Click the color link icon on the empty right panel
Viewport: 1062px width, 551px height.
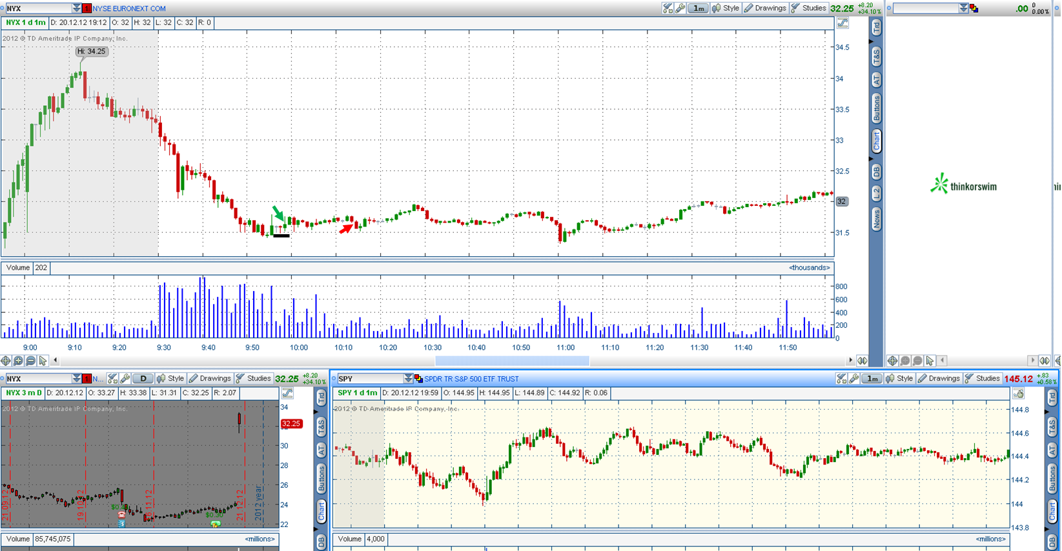point(974,8)
